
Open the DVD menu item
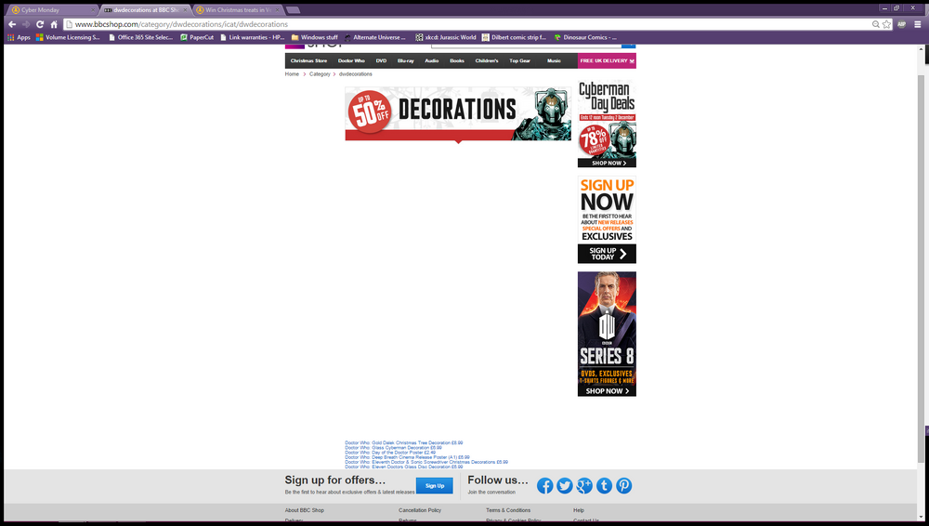click(x=381, y=60)
